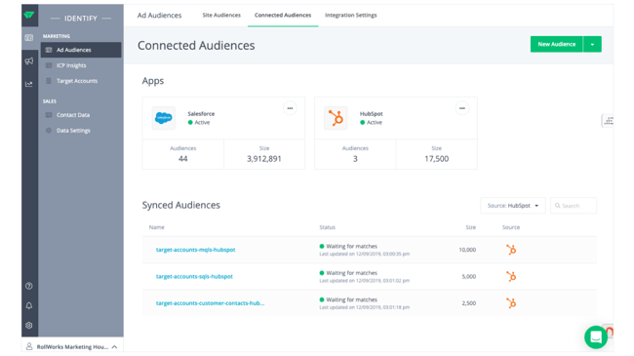The height and width of the screenshot is (356, 634).
Task: Open the help question mark icon
Action: (29, 286)
